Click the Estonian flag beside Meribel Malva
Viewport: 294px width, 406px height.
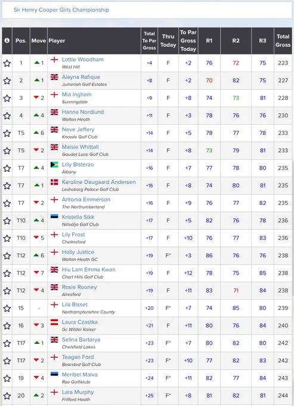(x=54, y=375)
